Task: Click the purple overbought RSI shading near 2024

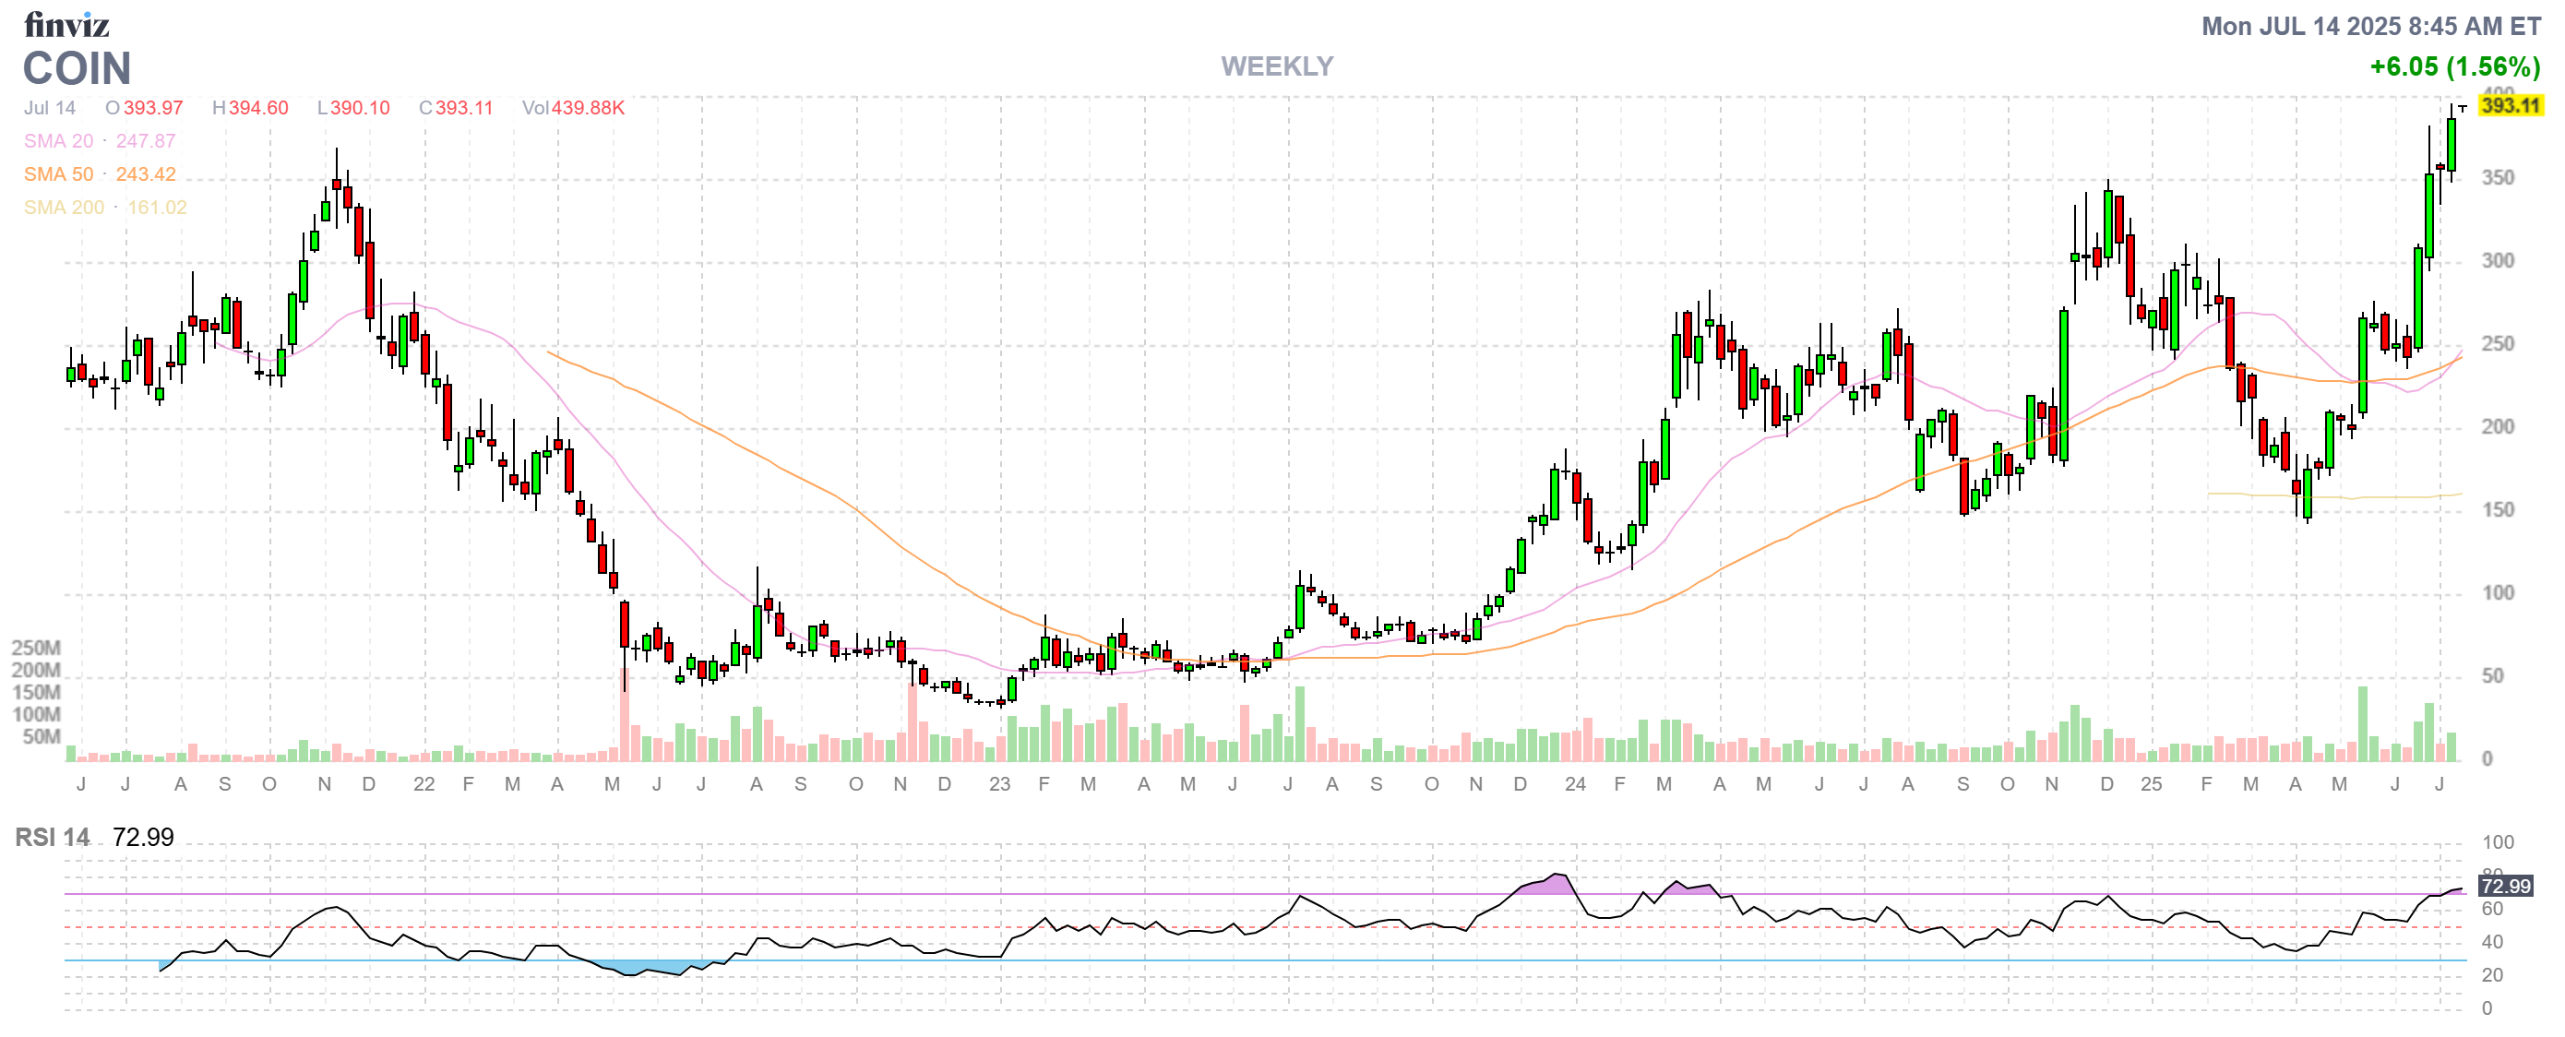Action: click(1554, 884)
